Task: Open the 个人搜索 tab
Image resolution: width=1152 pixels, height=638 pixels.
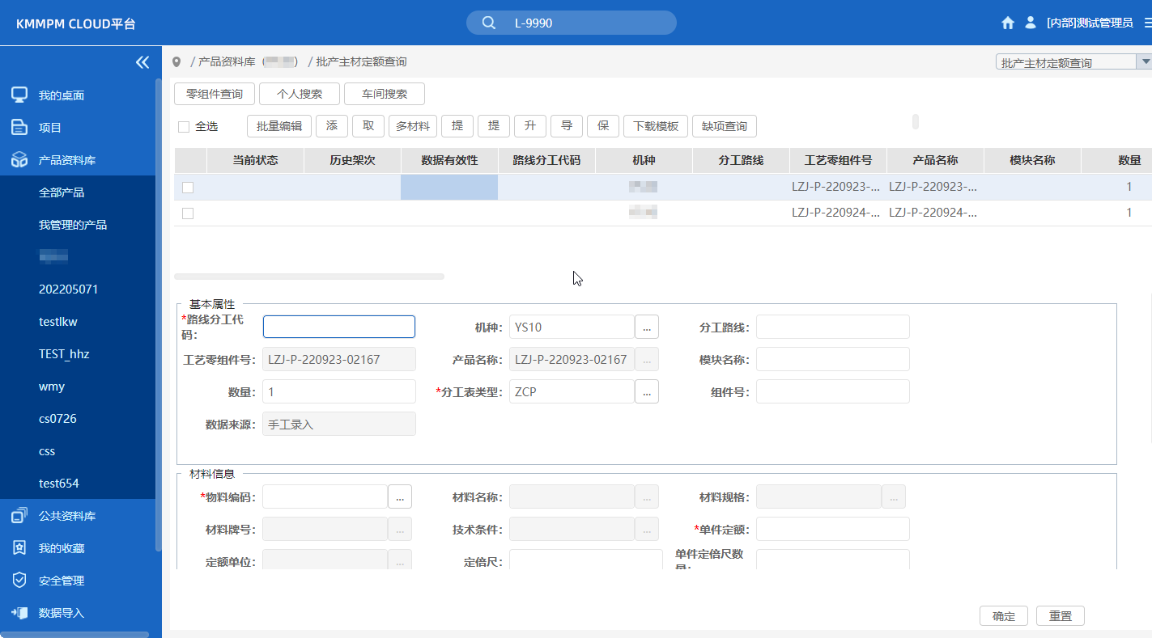Action: coord(299,94)
